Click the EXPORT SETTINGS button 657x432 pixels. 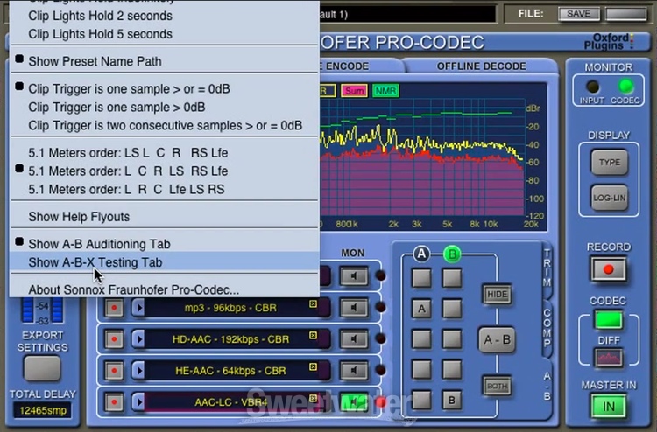tap(42, 368)
